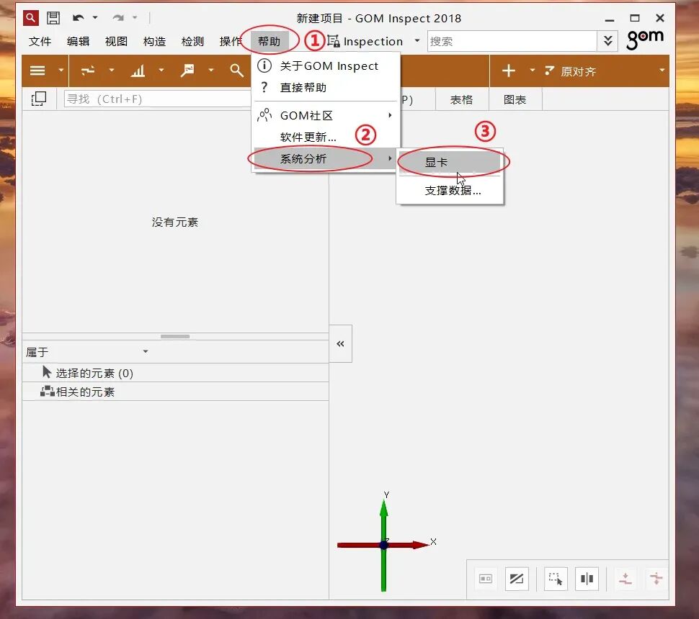Click the greyed up-arrow plane icon
This screenshot has height=619, width=699.
625,579
